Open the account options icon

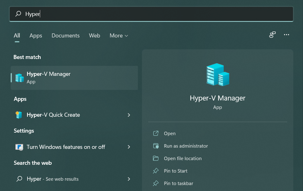272,35
